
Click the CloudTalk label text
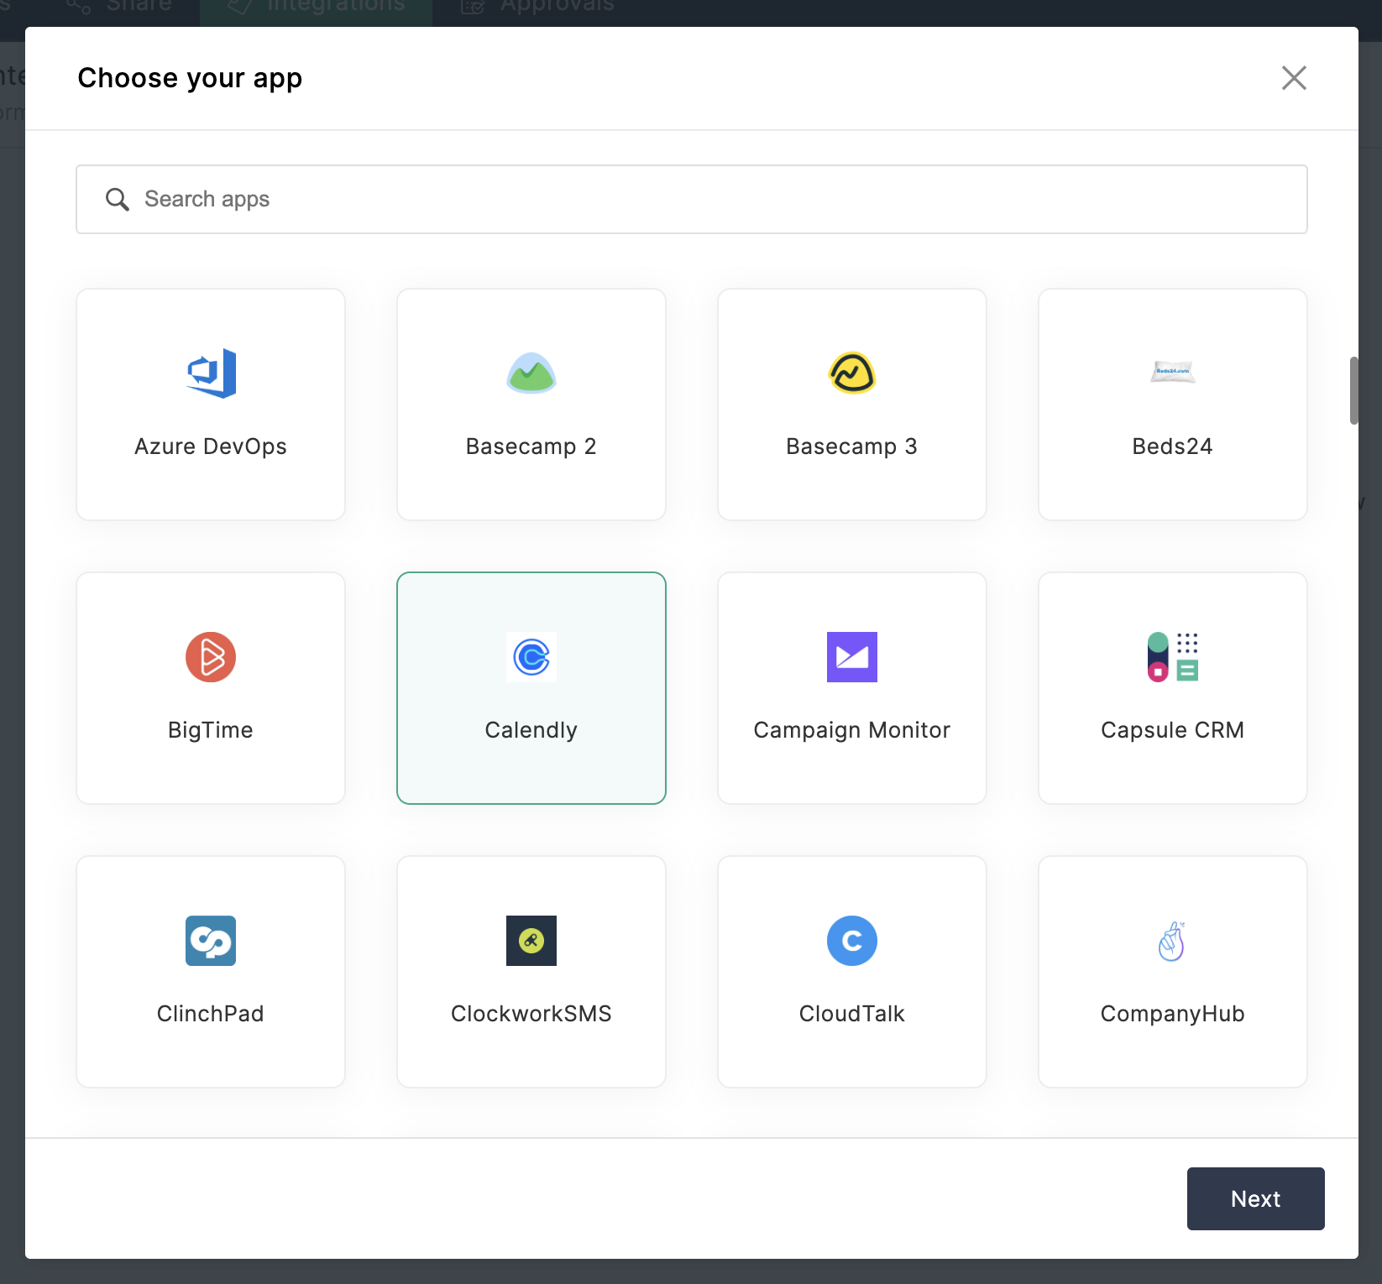click(852, 1014)
